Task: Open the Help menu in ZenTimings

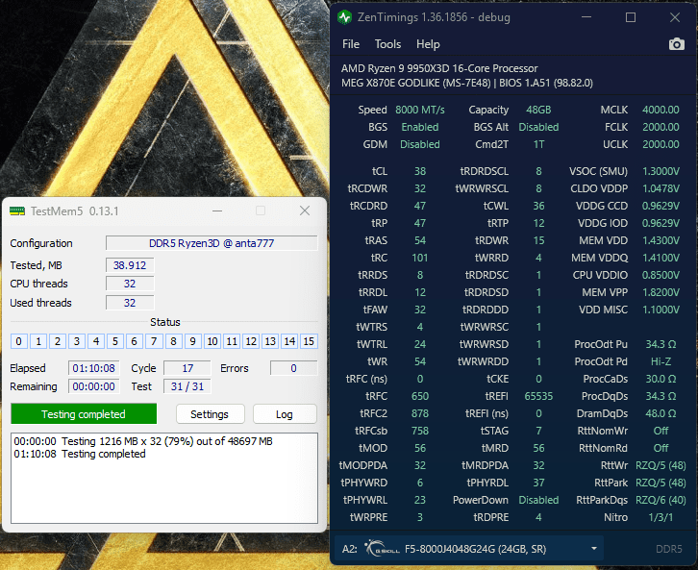Action: coord(428,44)
